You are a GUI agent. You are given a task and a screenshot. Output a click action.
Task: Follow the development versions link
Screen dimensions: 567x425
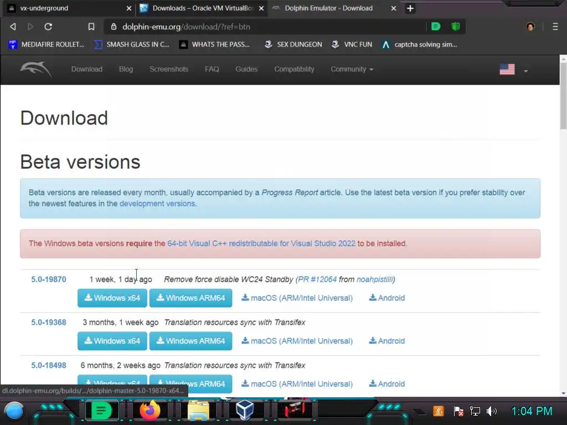pos(157,204)
